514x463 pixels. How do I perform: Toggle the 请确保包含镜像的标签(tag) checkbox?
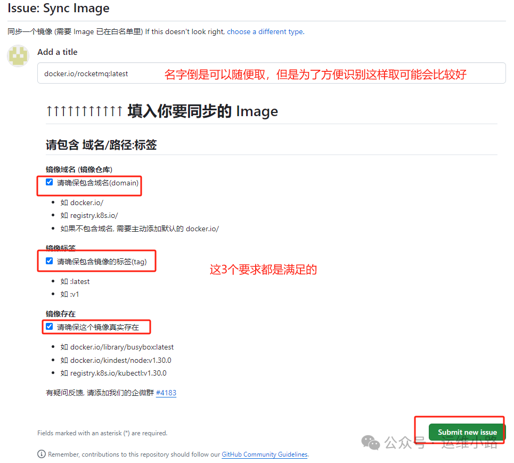click(x=49, y=261)
